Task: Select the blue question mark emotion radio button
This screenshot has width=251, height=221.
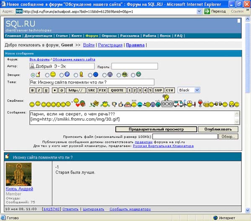Action: click(62, 75)
